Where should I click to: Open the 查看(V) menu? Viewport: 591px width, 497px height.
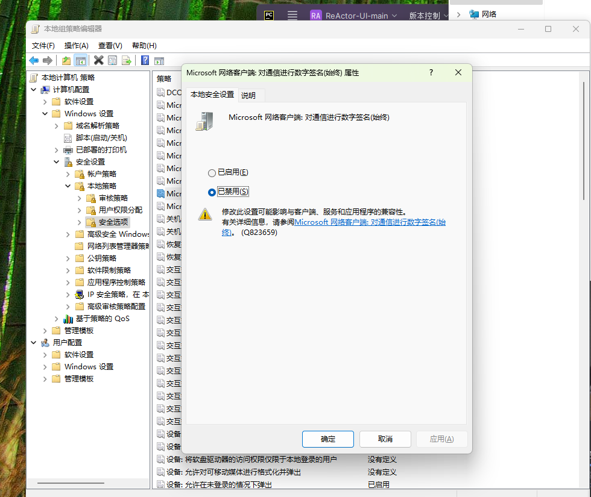point(110,46)
